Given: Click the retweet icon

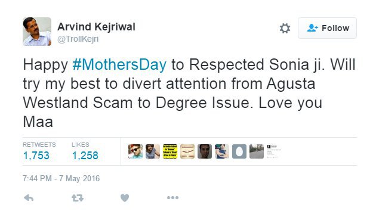Looking at the screenshot, I should point(78,198).
